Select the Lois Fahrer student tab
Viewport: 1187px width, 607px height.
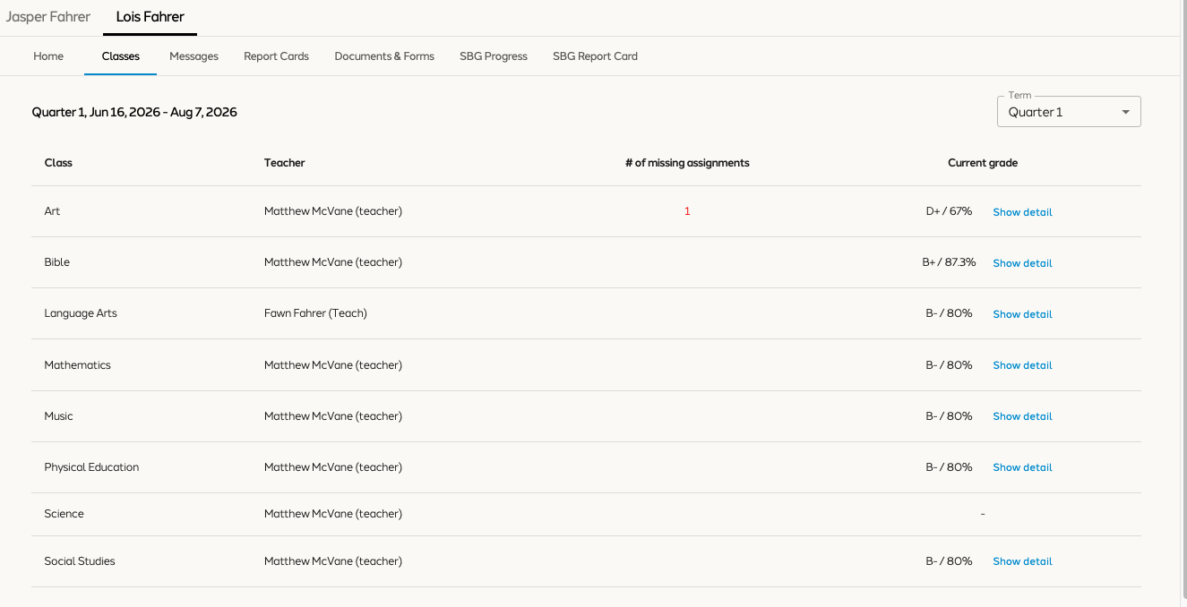[151, 17]
